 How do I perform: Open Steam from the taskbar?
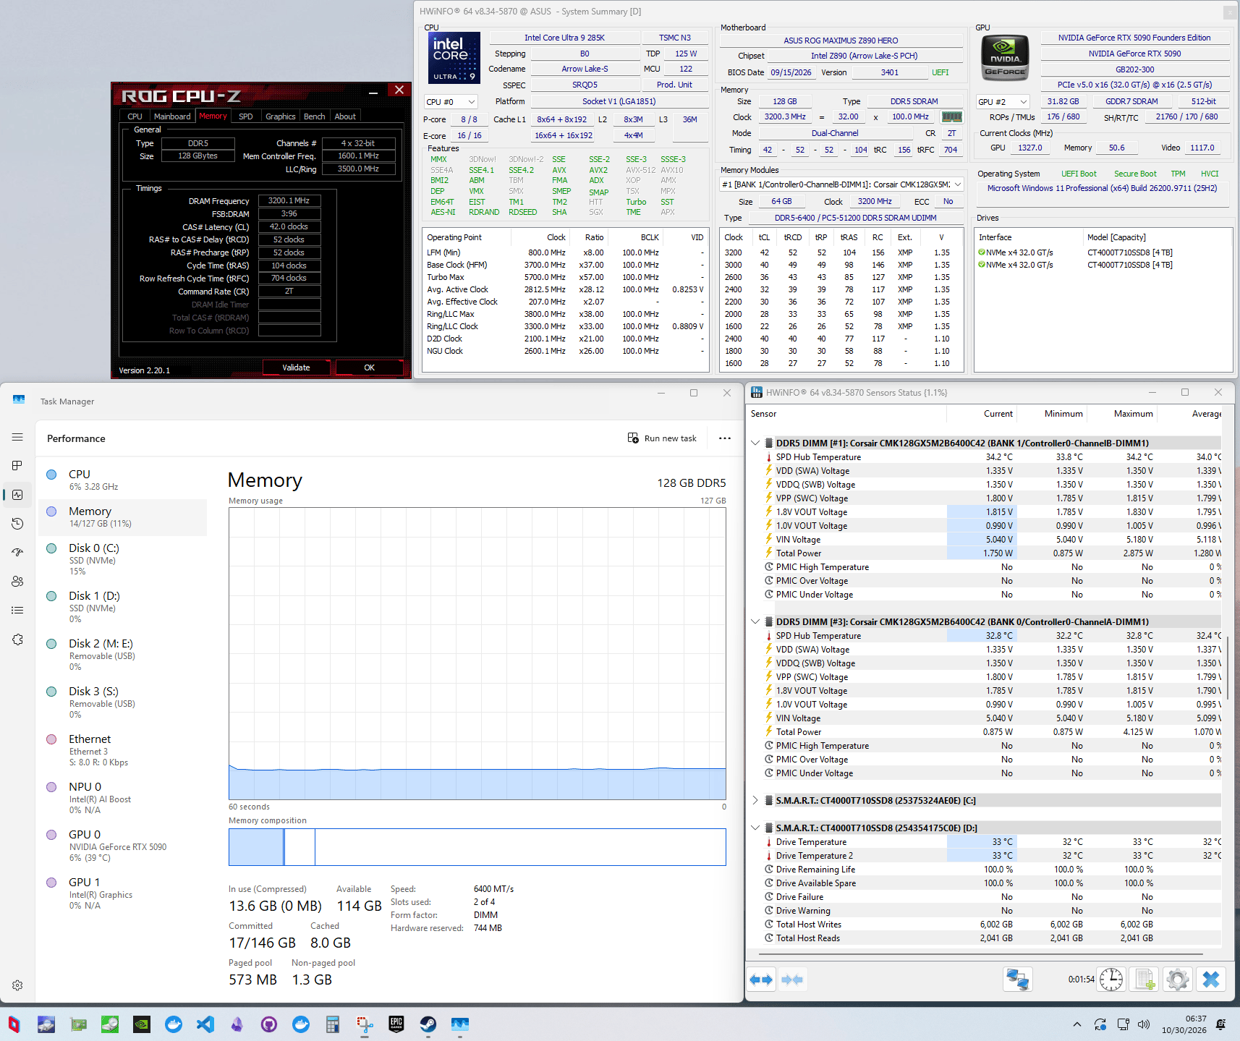[428, 1024]
